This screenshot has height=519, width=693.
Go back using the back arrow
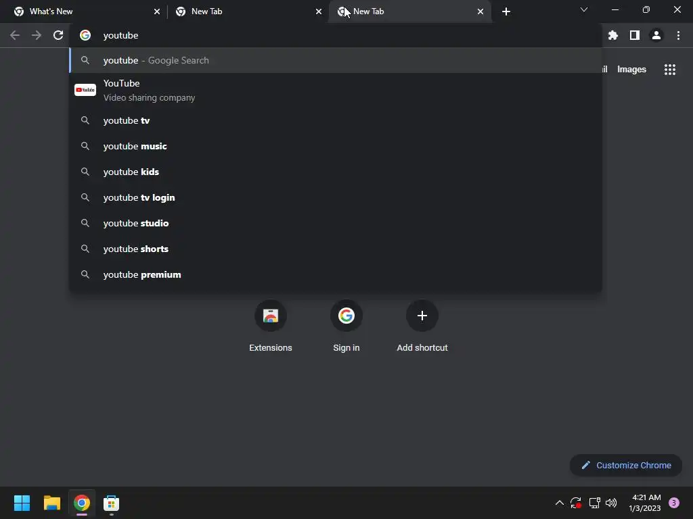(x=15, y=35)
